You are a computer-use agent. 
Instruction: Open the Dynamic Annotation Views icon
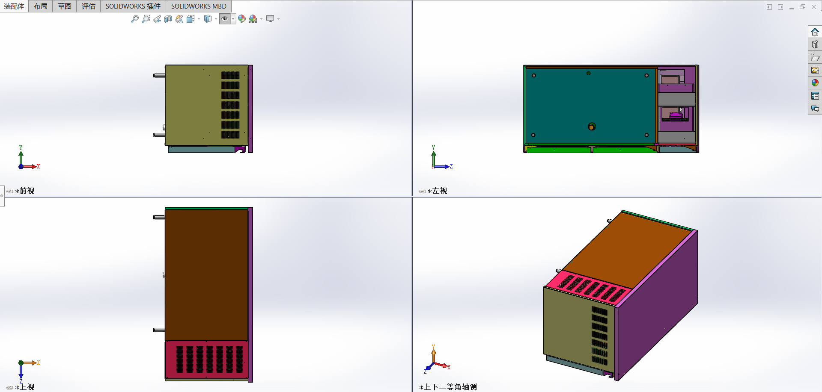179,19
